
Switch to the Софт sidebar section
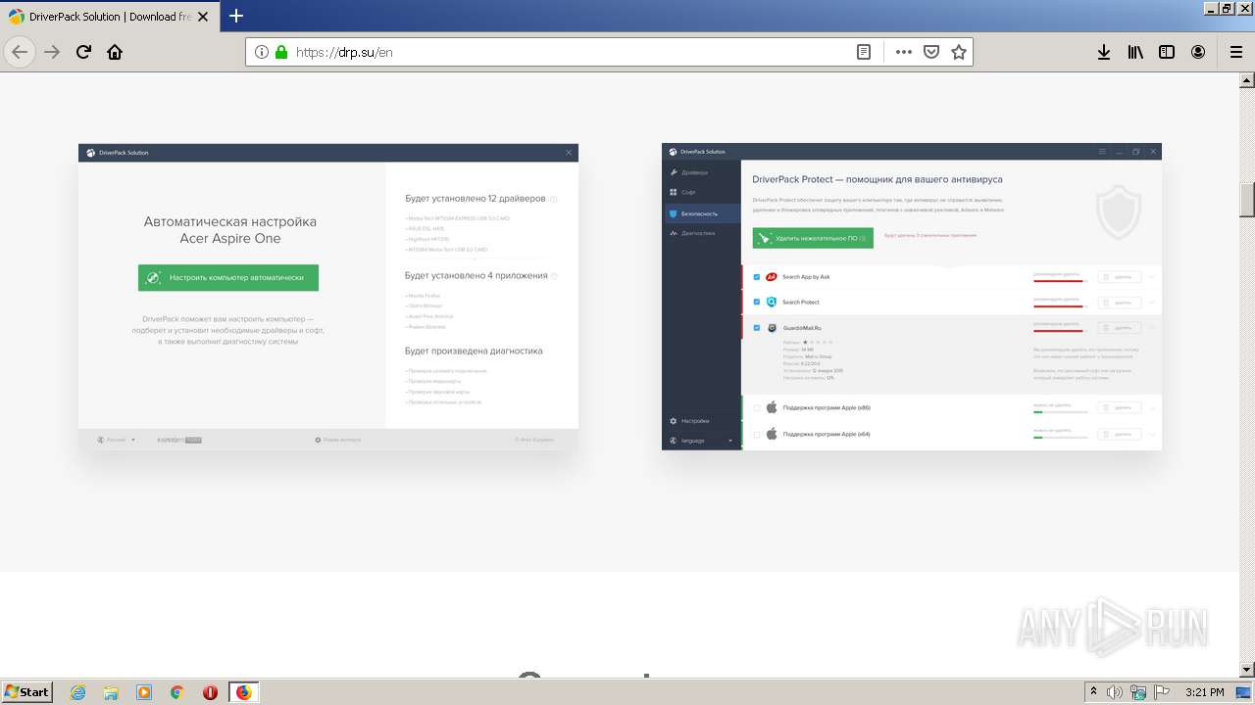tap(701, 192)
